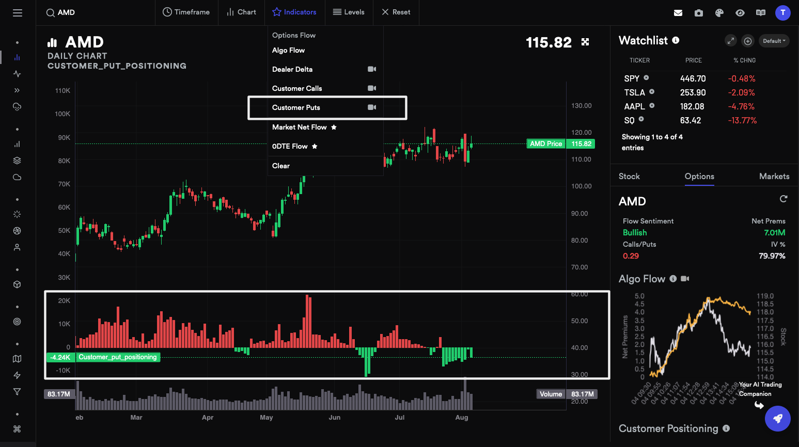The height and width of the screenshot is (447, 799).
Task: Select SQ in the watchlist
Action: [629, 120]
